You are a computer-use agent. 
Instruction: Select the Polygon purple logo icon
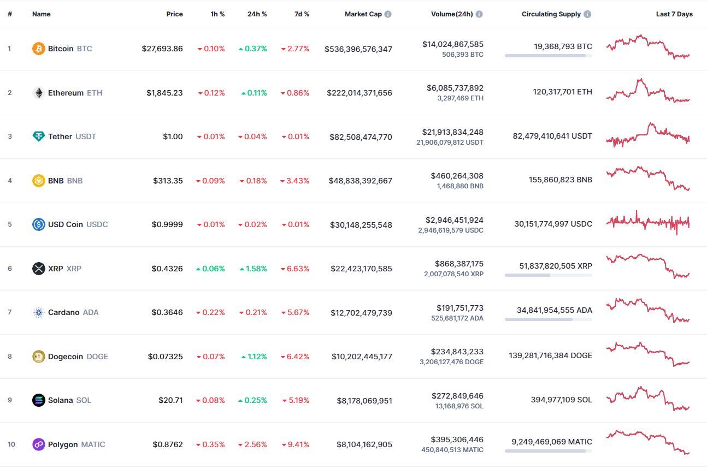coord(38,444)
